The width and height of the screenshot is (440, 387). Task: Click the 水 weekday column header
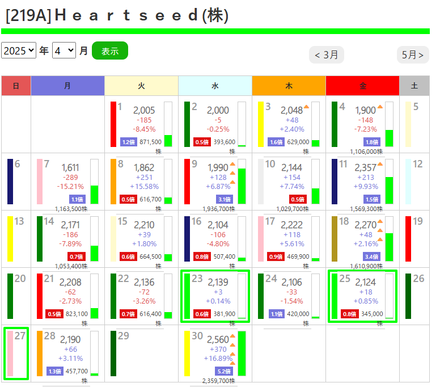(215, 86)
